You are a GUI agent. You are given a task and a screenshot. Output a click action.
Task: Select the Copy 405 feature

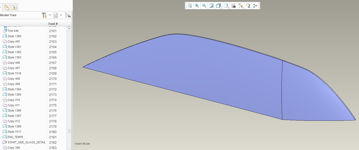[14, 41]
